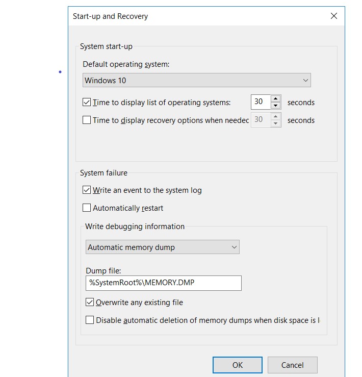This screenshot has height=377, width=362.
Task: Click the Dump file path text field
Action: click(x=164, y=283)
